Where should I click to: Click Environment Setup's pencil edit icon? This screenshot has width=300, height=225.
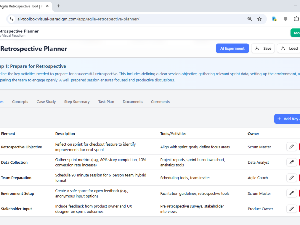tap(291, 193)
